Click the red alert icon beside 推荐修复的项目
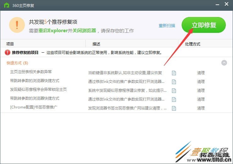The width and height of the screenshot is (233, 164). point(8,52)
